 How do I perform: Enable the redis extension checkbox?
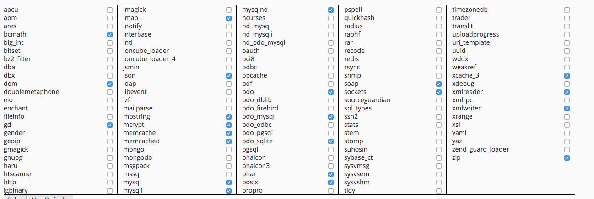(x=439, y=59)
